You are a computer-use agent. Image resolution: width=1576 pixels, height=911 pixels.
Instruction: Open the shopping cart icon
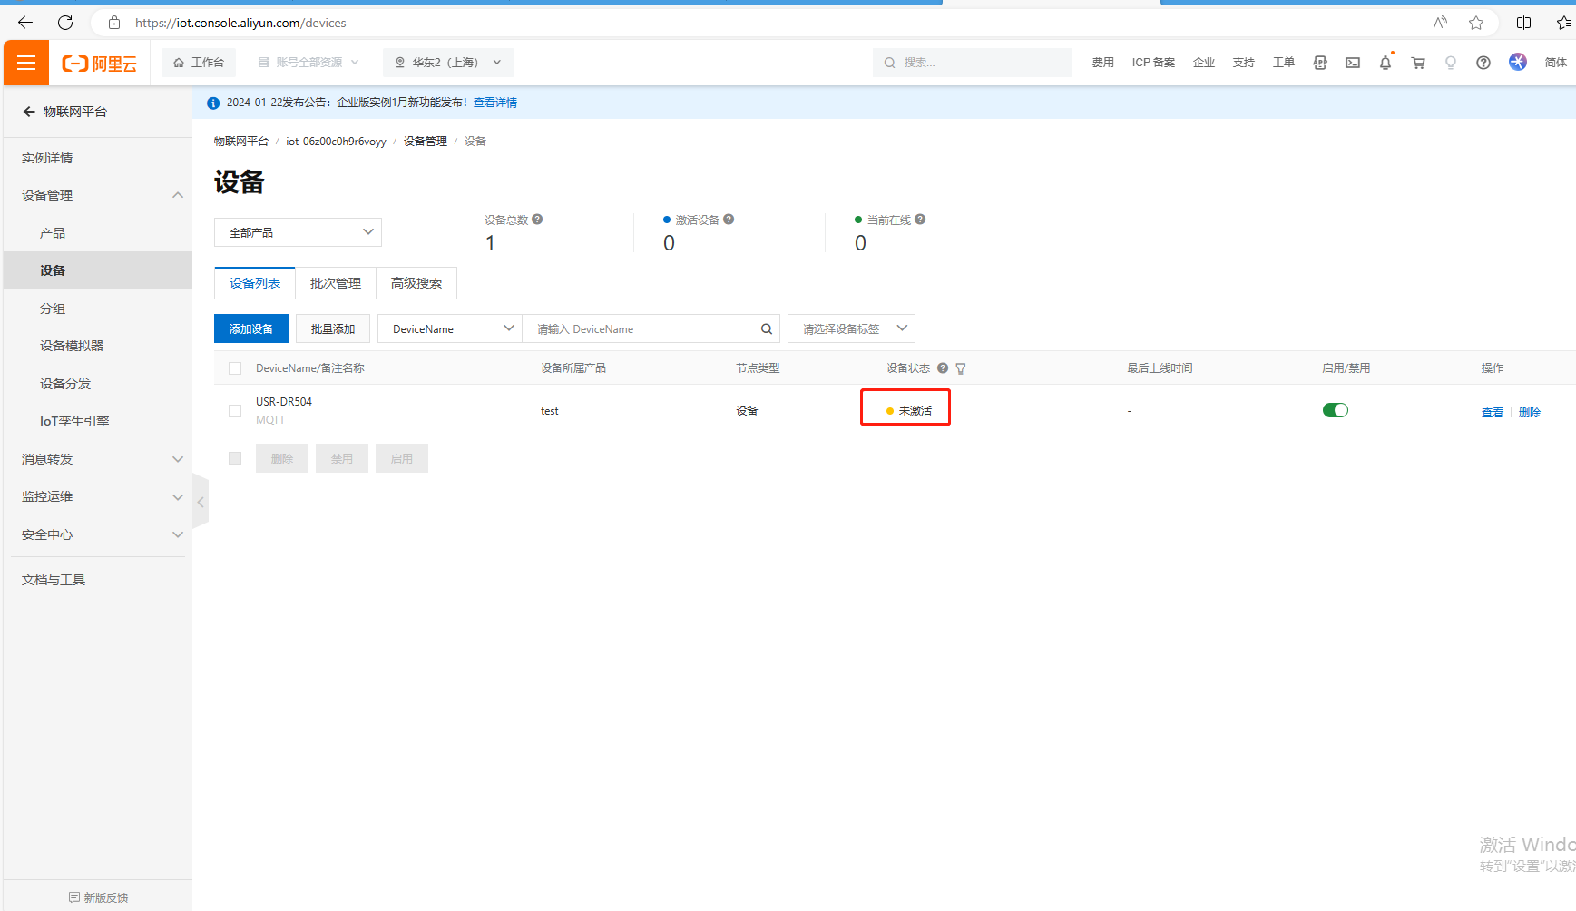pos(1417,63)
